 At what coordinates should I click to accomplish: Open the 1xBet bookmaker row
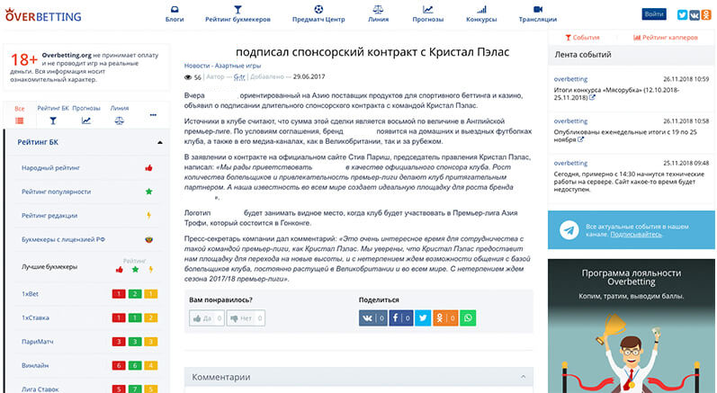click(x=31, y=294)
